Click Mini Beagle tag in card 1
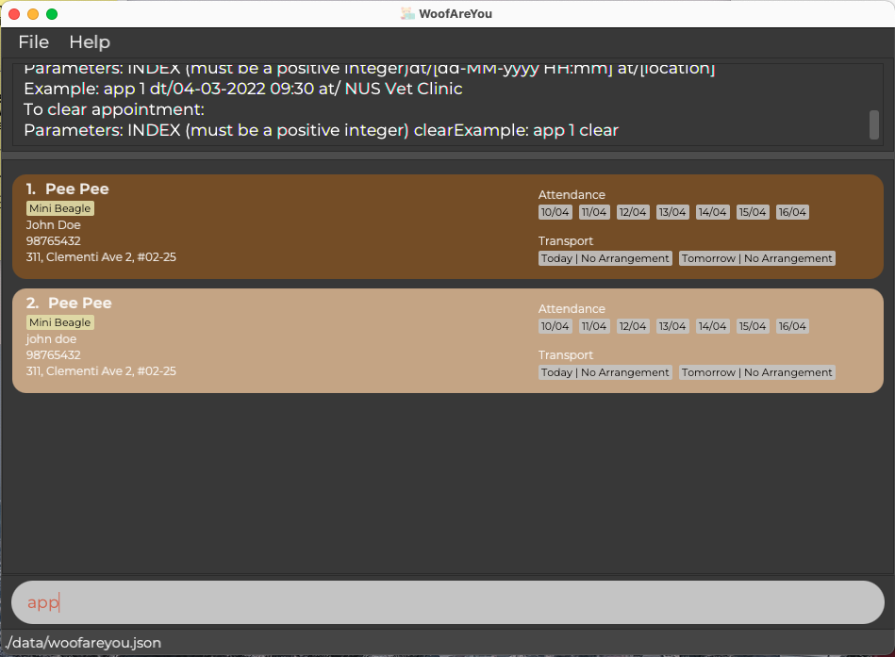Screen dimensions: 895x657 click(60, 208)
